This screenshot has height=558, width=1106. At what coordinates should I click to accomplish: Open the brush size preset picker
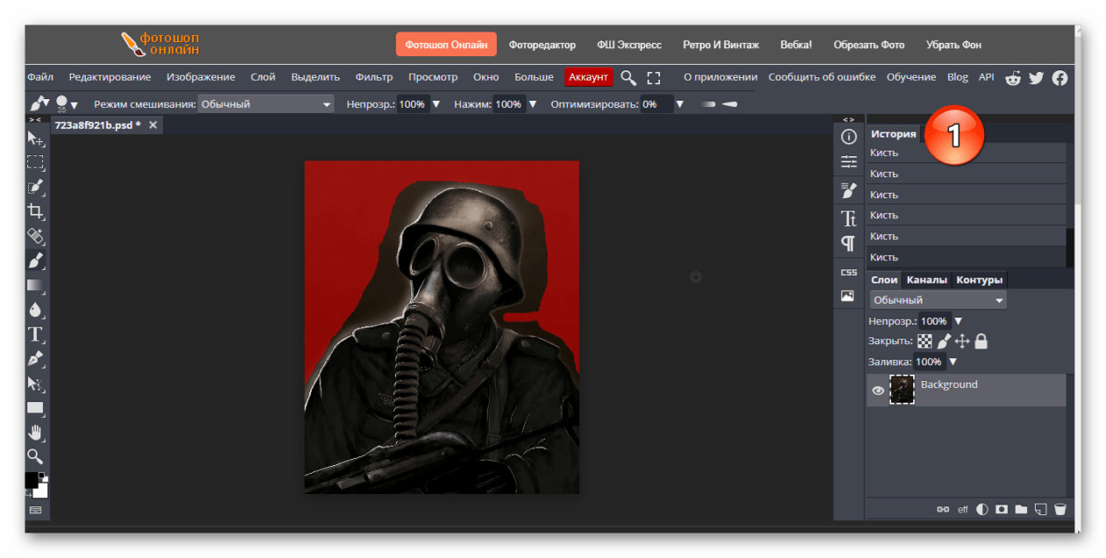pos(67,104)
